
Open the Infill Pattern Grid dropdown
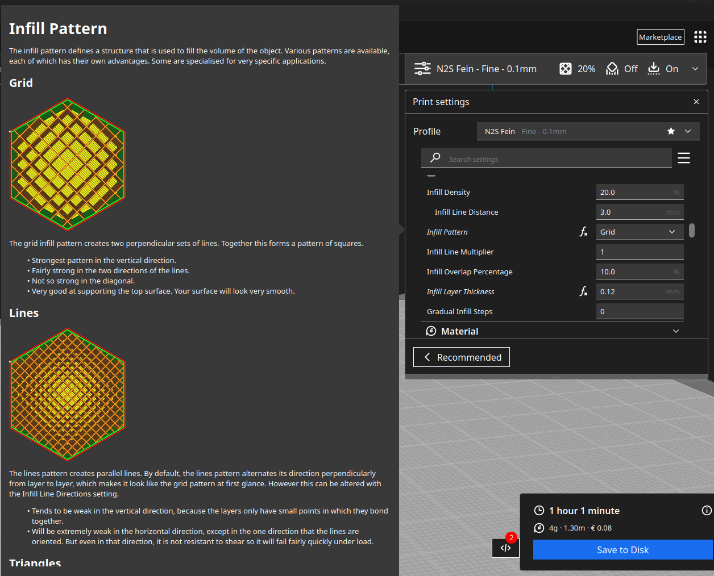coord(640,232)
